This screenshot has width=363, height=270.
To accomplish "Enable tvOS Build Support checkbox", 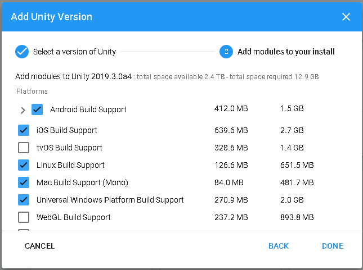I will click(24, 148).
